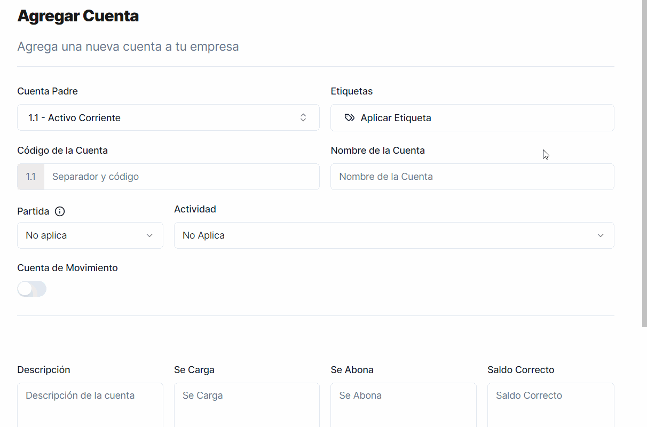Screen dimensions: 647x427
Task: Click the Partida info icon
Action: point(60,211)
